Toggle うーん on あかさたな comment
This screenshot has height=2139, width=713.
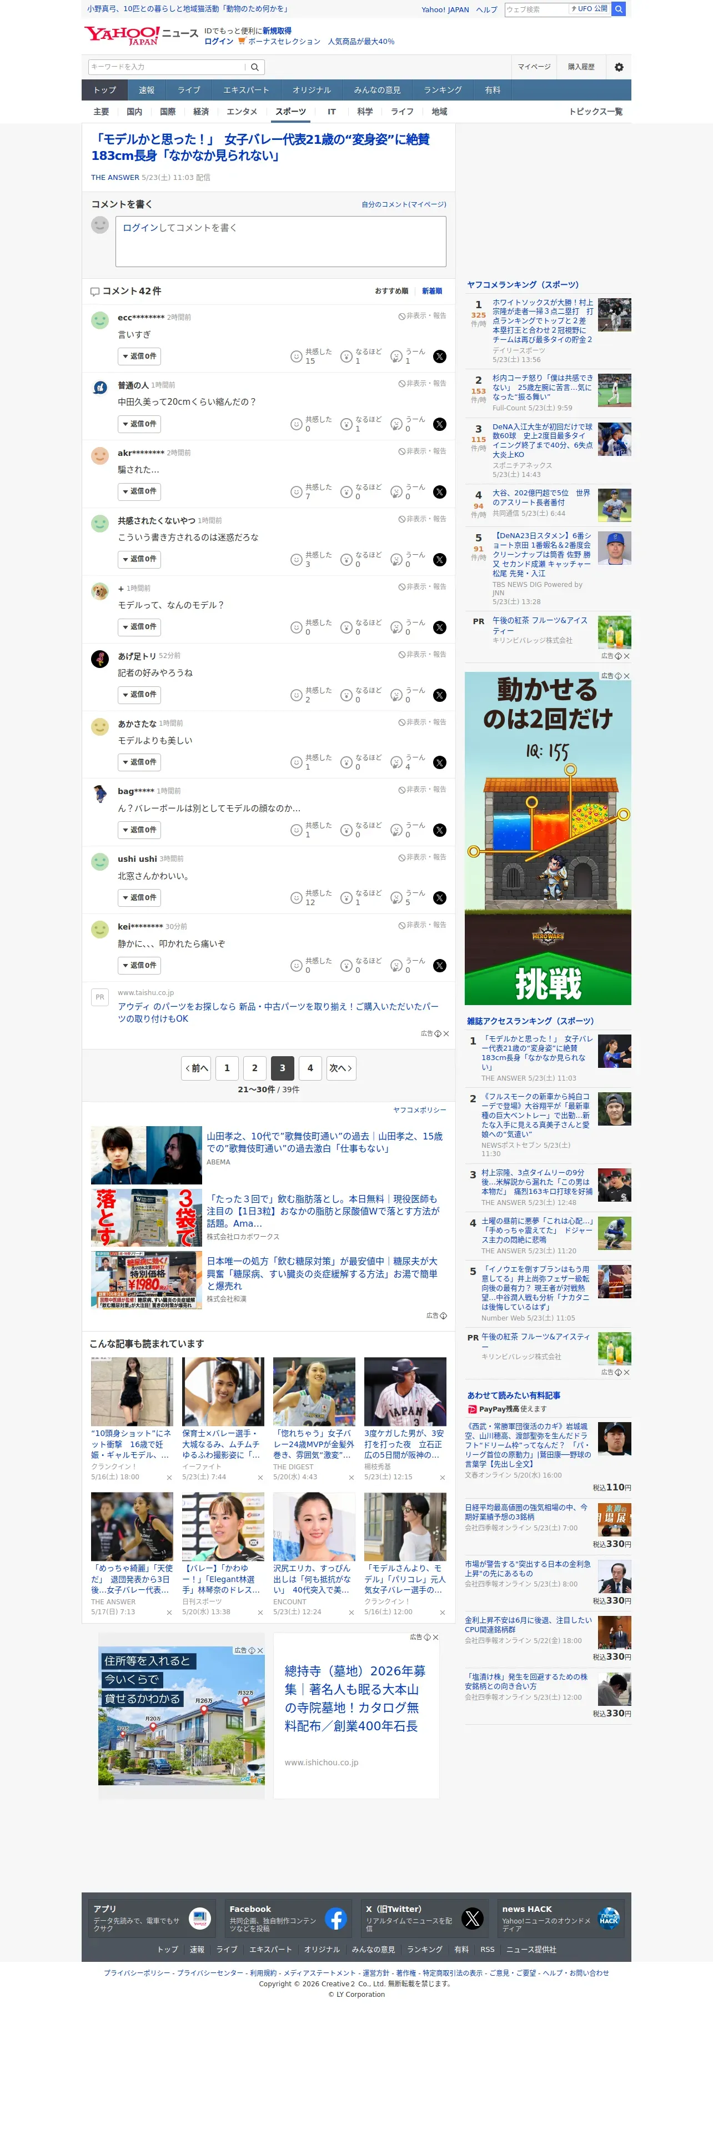[408, 761]
